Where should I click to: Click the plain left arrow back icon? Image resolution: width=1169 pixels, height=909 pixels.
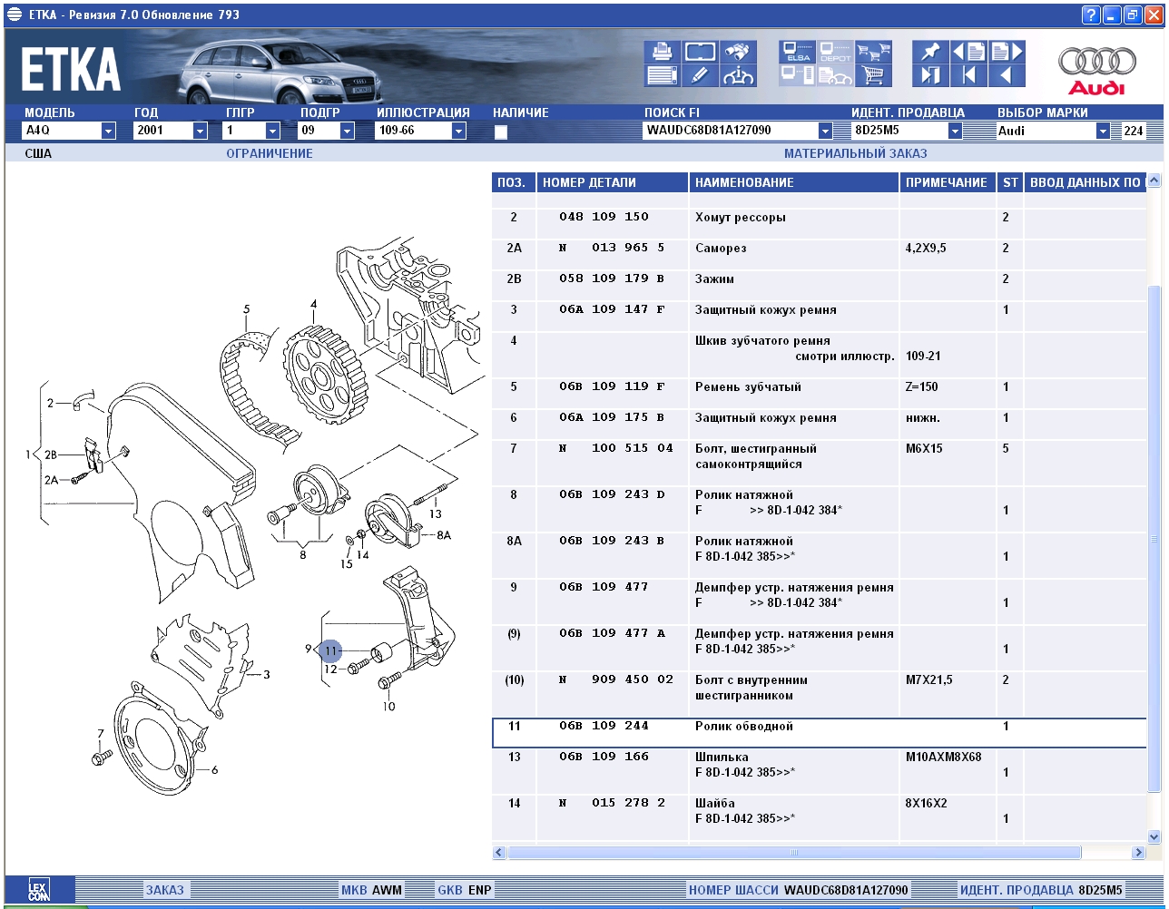pos(1007,75)
